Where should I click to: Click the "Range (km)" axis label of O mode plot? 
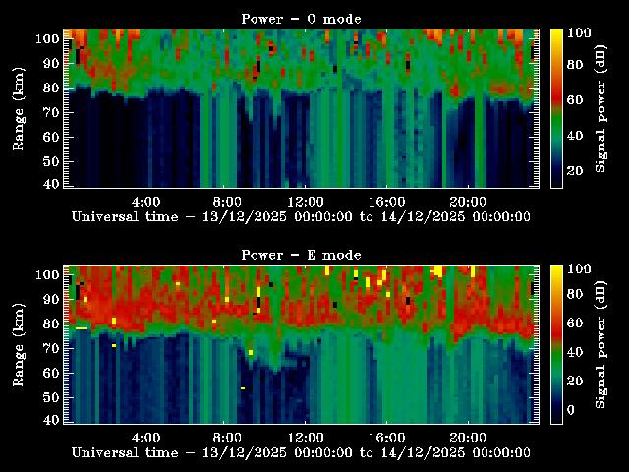[x=18, y=107]
